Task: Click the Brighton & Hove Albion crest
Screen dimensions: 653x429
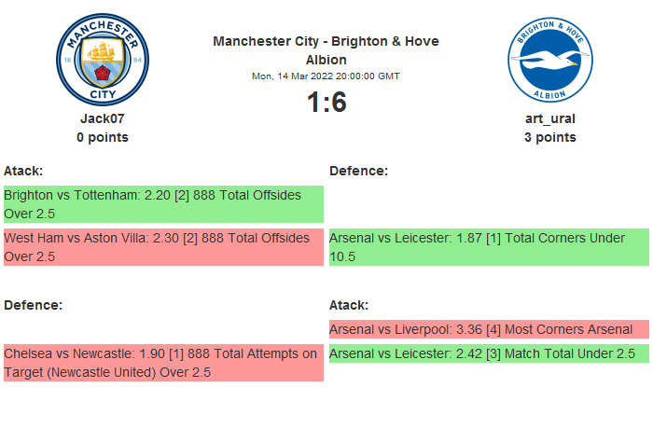Action: pos(549,61)
